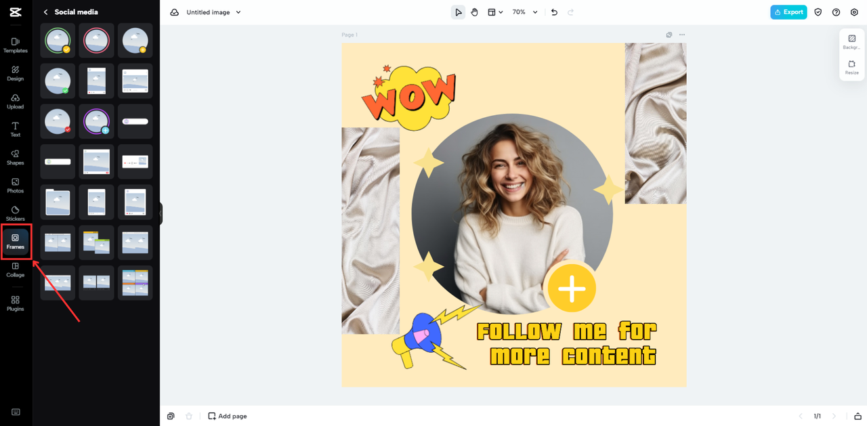The height and width of the screenshot is (426, 867).
Task: Go back from the Social media frames list
Action: tap(46, 12)
